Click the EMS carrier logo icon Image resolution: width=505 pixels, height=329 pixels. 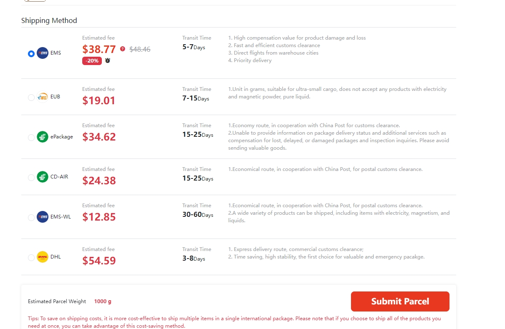(x=43, y=53)
